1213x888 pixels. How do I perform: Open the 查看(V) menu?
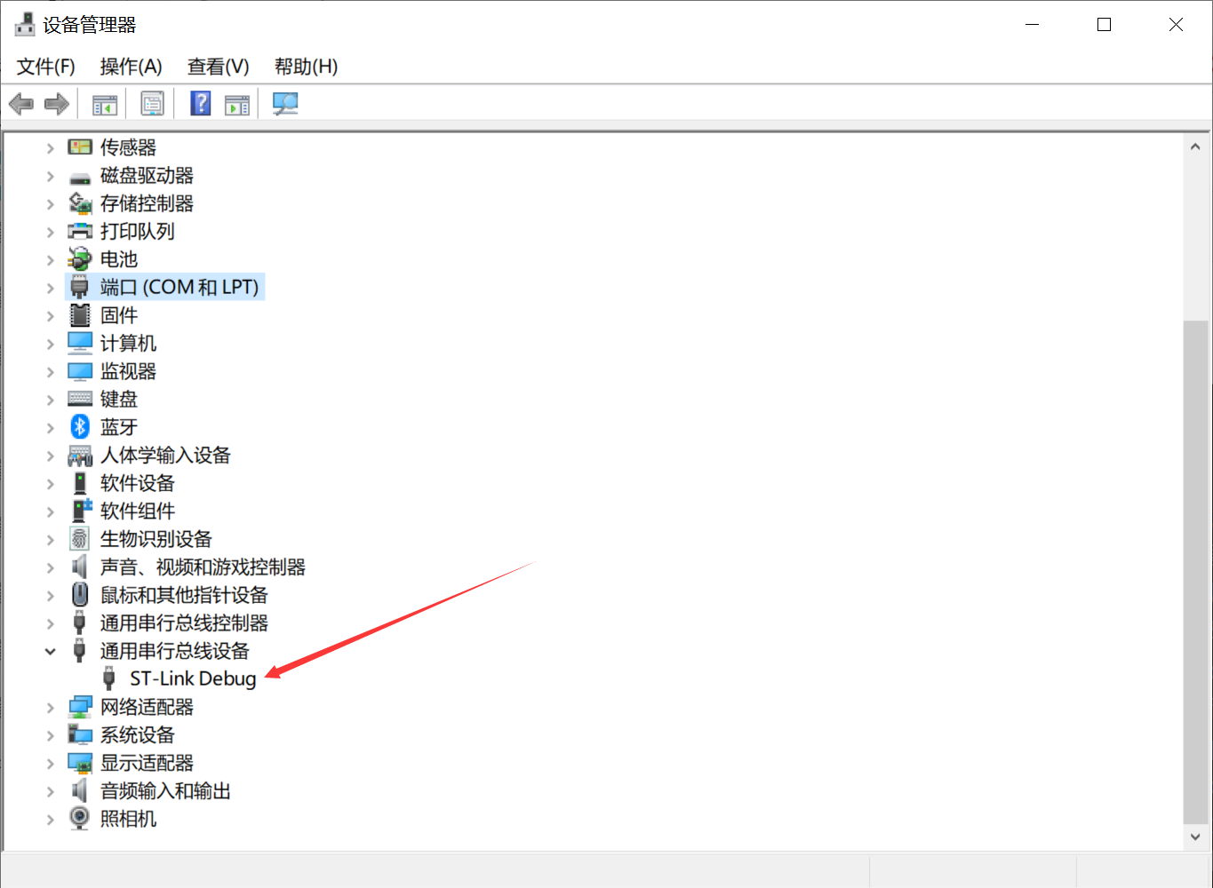217,66
